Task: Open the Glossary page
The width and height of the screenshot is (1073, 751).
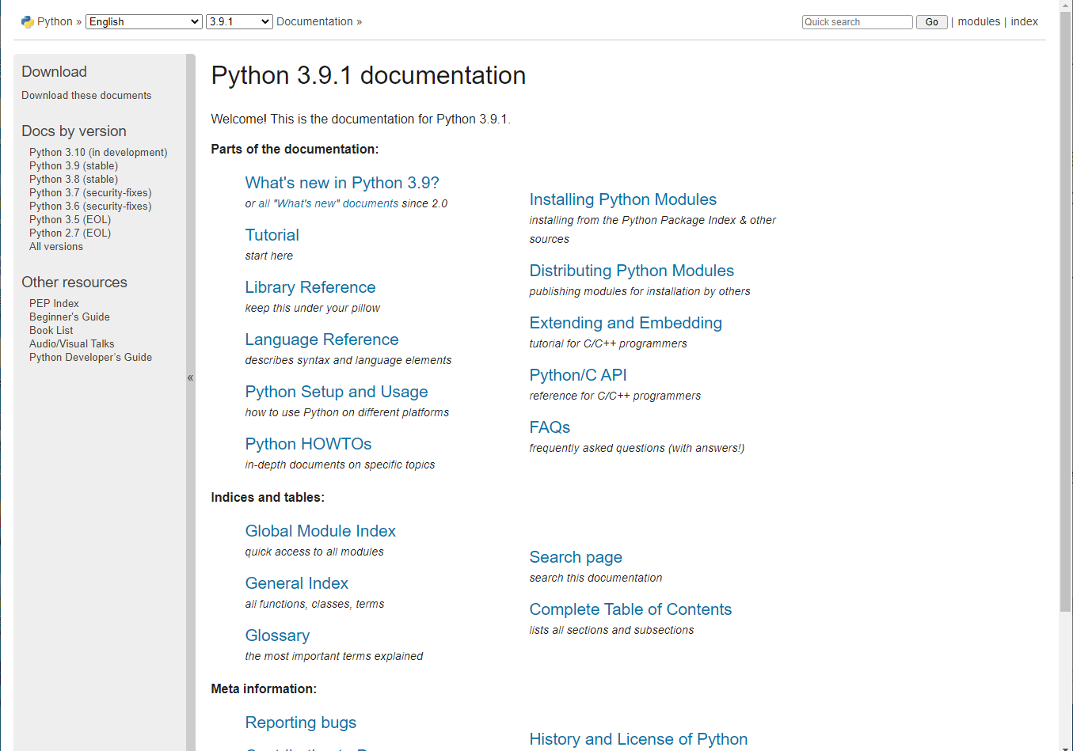Action: tap(277, 635)
